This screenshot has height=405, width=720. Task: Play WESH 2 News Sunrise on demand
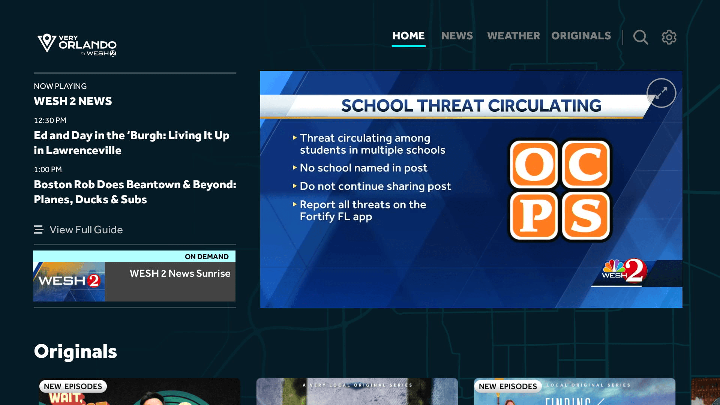click(180, 274)
